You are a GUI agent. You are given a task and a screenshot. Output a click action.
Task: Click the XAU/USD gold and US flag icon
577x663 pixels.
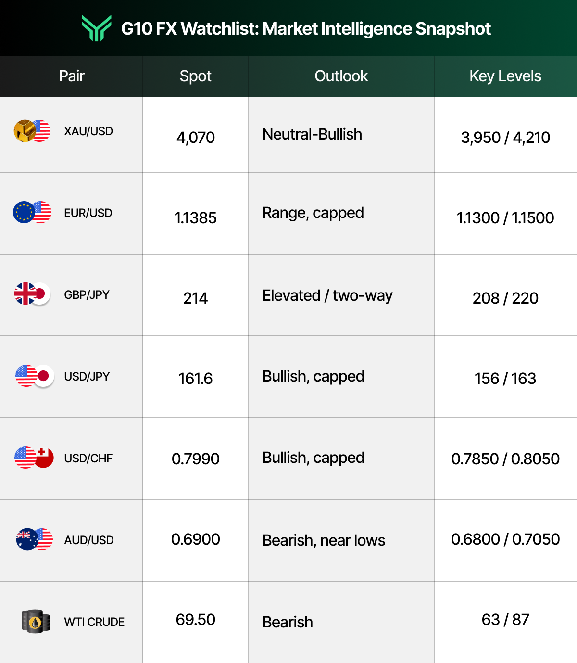(x=32, y=131)
